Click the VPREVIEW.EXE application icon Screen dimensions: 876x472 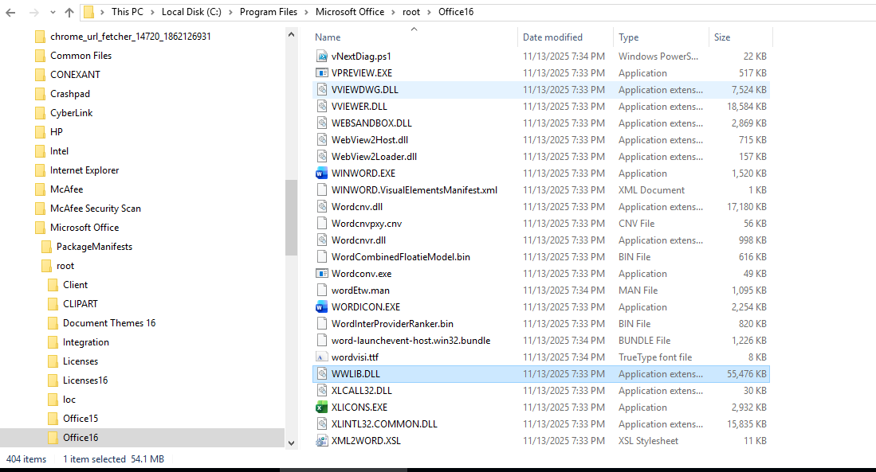click(322, 72)
